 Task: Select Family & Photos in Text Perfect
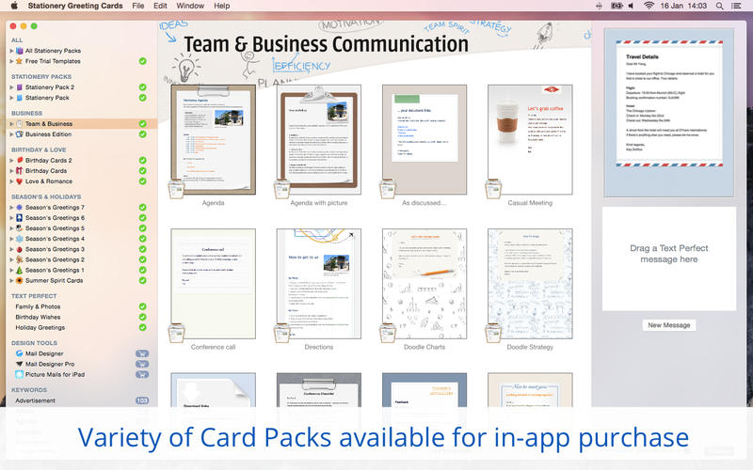point(40,307)
